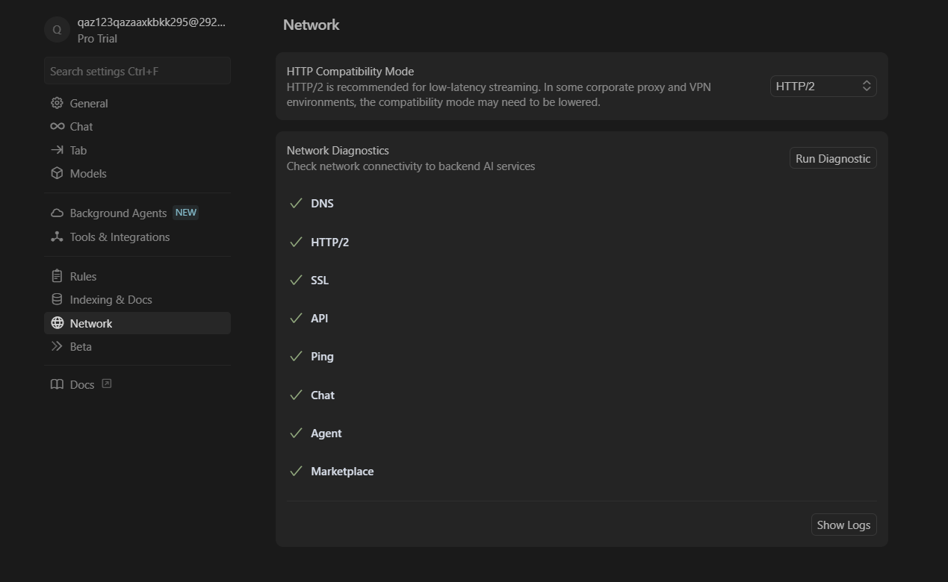The width and height of the screenshot is (948, 582).
Task: Go to the Beta settings section
Action: pyautogui.click(x=81, y=346)
